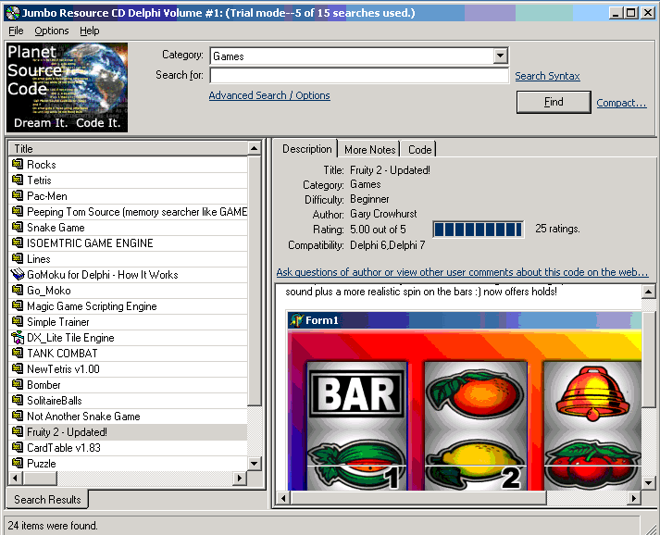660x535 pixels.
Task: Click the icon beside ISOEMTRIC GAME ENGINE
Action: pyautogui.click(x=18, y=243)
